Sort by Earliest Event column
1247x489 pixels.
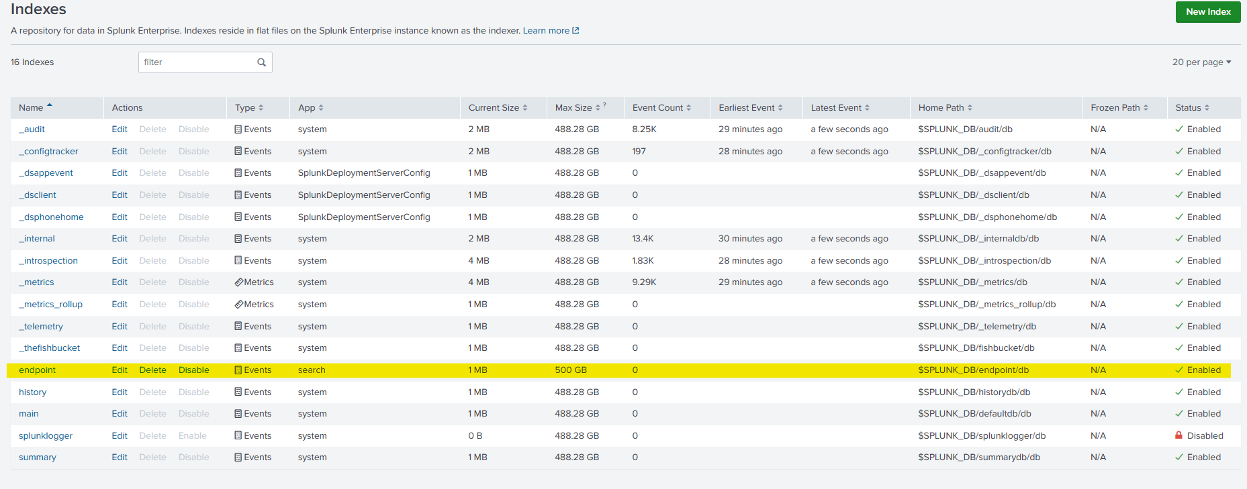(751, 108)
